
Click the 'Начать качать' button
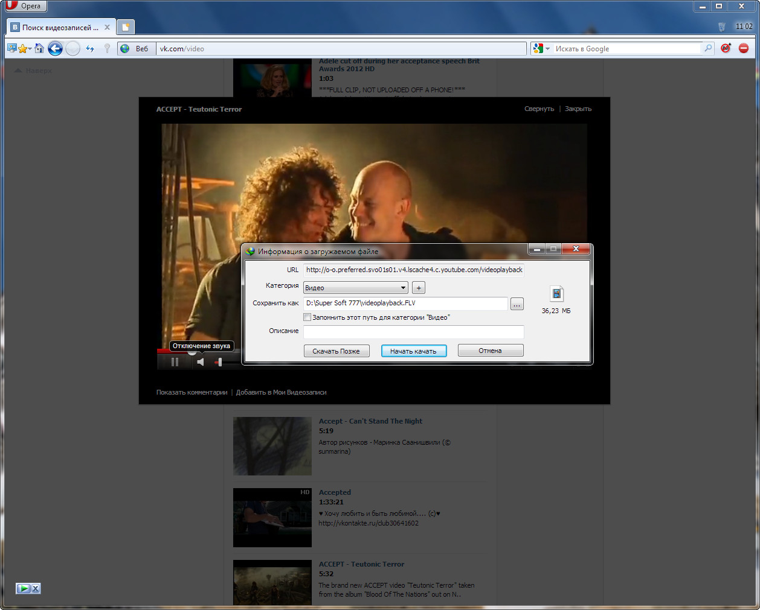pyautogui.click(x=414, y=351)
